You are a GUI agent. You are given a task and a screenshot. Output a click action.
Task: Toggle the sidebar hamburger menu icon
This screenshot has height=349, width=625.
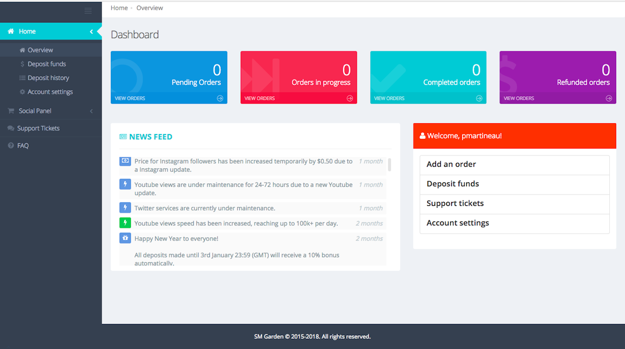88,11
